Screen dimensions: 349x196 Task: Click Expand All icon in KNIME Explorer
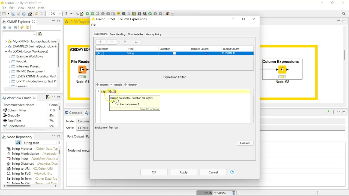5,27
